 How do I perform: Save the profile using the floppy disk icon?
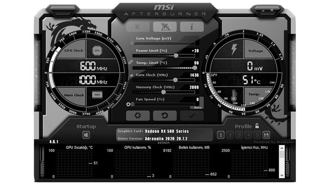tap(266, 135)
